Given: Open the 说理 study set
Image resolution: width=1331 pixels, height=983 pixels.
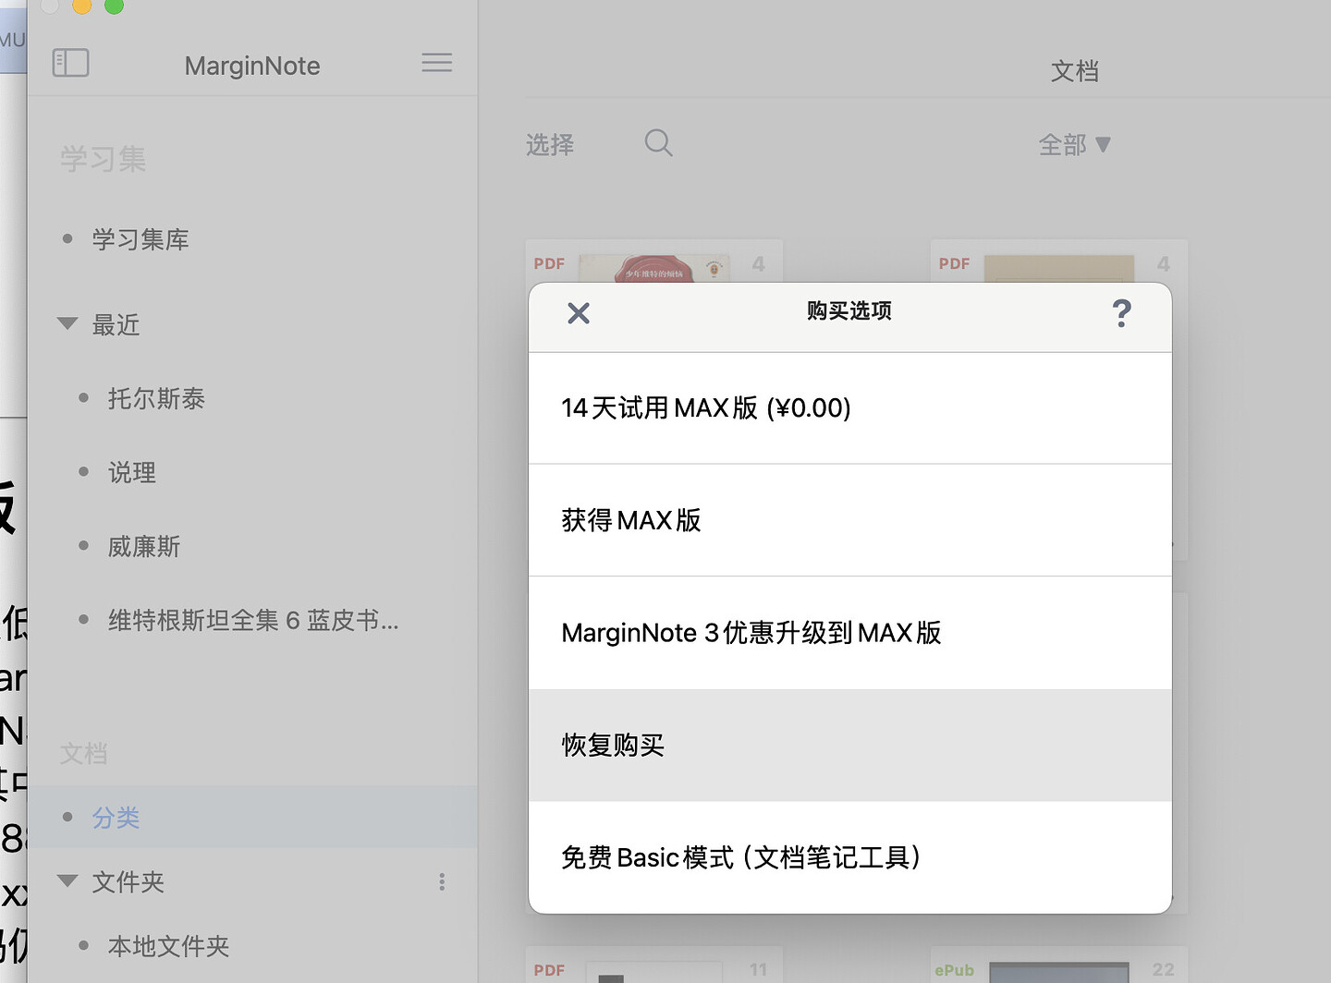Looking at the screenshot, I should [x=132, y=472].
